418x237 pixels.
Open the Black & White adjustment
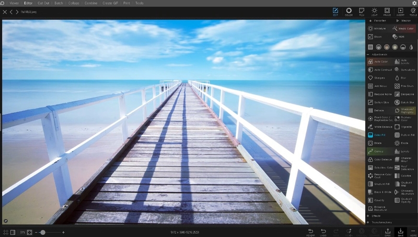click(x=380, y=192)
